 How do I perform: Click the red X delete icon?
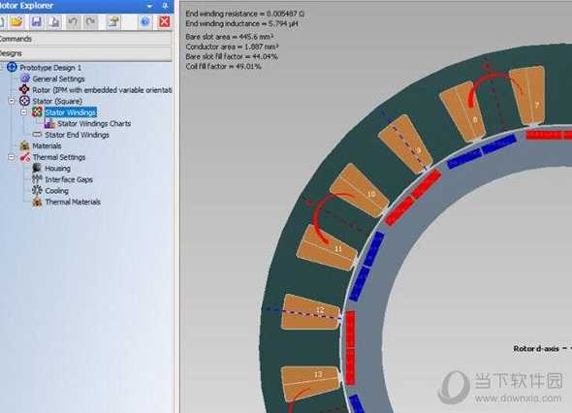pyautogui.click(x=165, y=22)
